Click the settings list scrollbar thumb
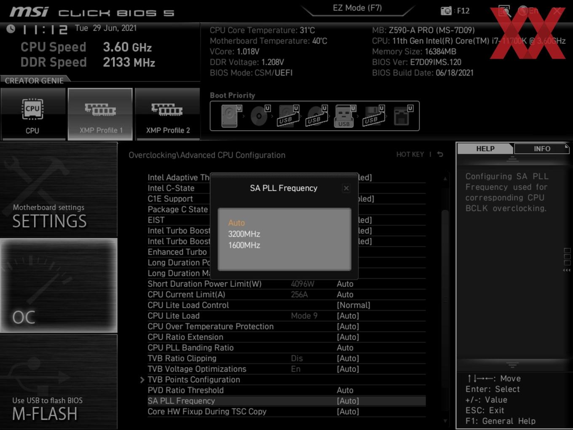Screen dimensions: 573x430 pos(445,299)
